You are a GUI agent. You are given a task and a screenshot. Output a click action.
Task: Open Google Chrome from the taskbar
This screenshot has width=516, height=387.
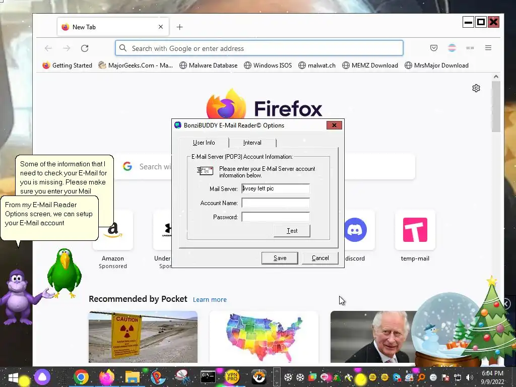81,377
